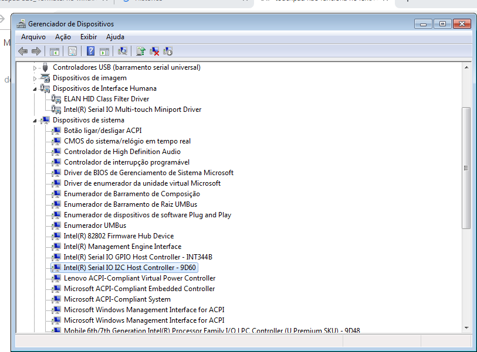The width and height of the screenshot is (477, 352).
Task: Click the Dispositivos de sistema monitor icon
Action: point(45,120)
